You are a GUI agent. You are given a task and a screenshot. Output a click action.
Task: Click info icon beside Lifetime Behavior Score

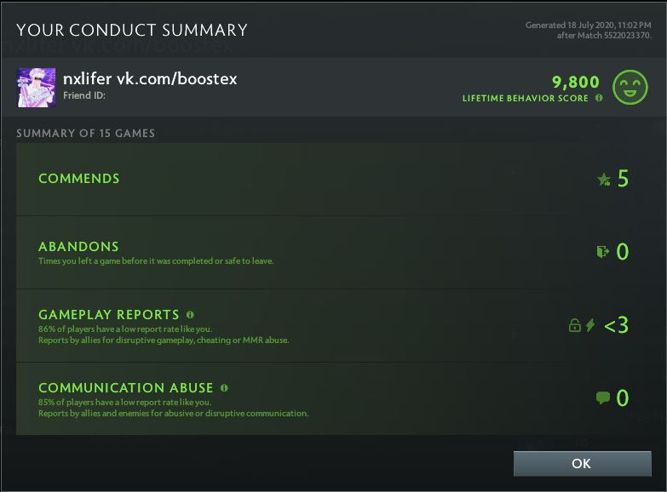[x=599, y=99]
